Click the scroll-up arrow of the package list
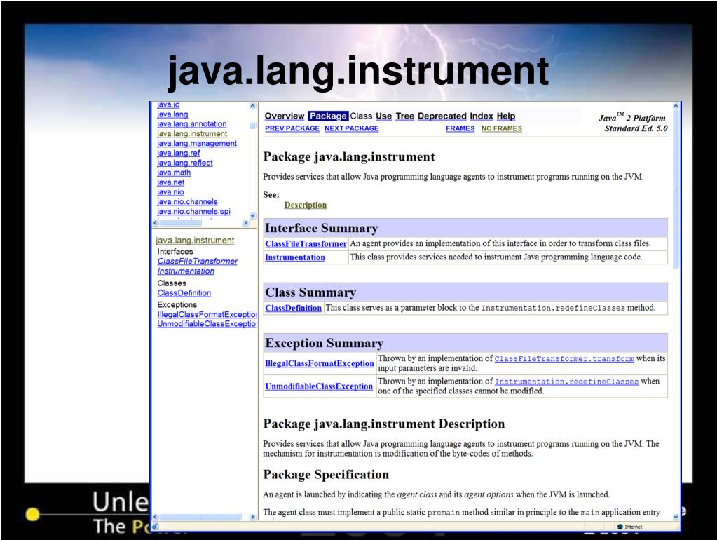 pyautogui.click(x=252, y=105)
